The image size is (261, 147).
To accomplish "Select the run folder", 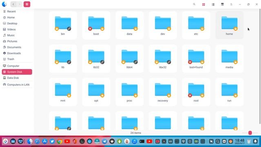I will 229,92.
